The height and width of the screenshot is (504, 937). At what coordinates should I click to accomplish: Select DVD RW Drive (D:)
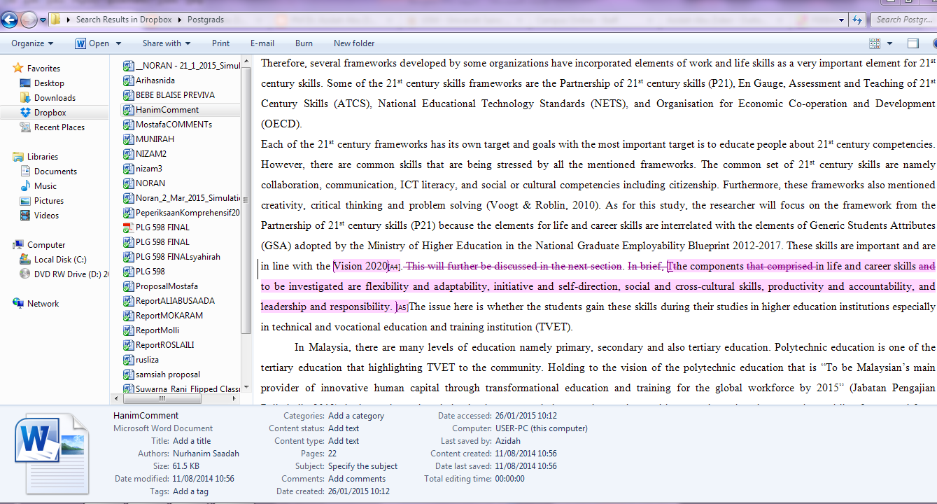point(64,274)
